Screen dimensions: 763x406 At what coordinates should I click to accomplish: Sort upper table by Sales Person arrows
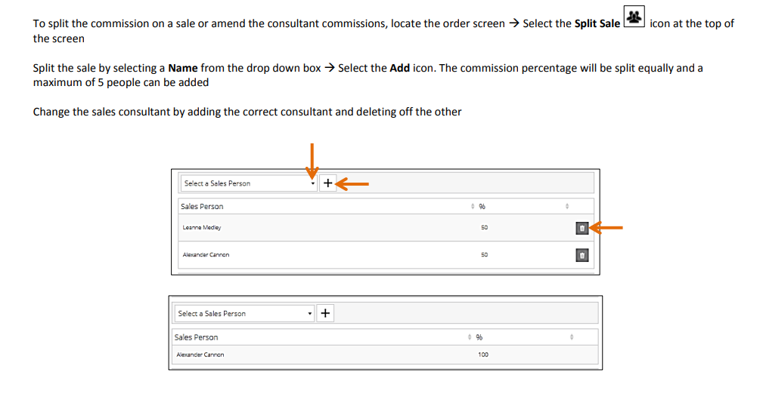tap(473, 206)
